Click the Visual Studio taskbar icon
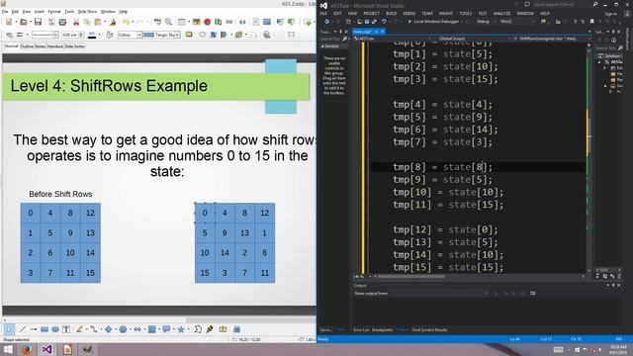Image resolution: width=633 pixels, height=356 pixels. click(46, 349)
